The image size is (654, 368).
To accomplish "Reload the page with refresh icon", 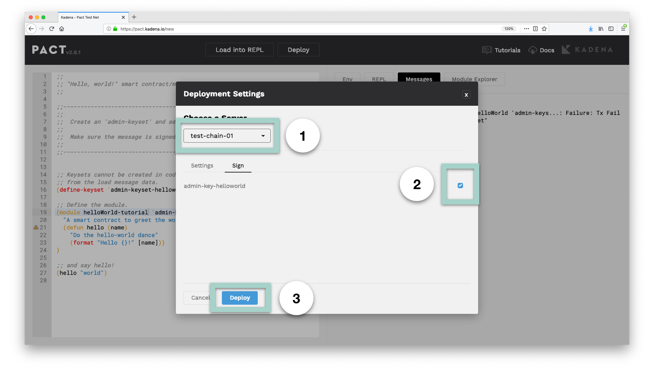I will coord(52,29).
